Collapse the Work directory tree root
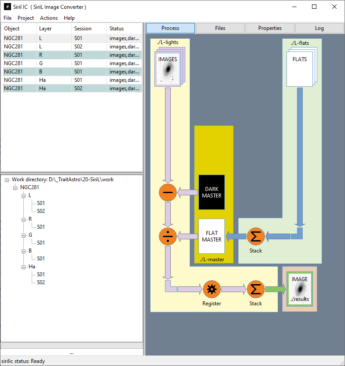Viewport: 345px width, 366px height. click(x=7, y=180)
